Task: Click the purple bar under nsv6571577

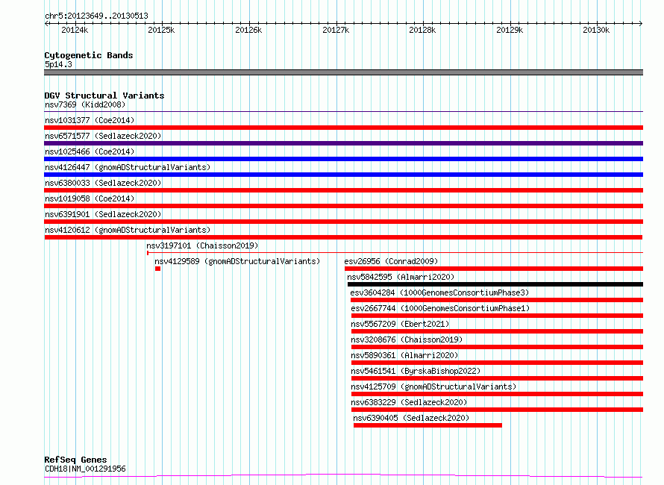Action: click(x=343, y=143)
